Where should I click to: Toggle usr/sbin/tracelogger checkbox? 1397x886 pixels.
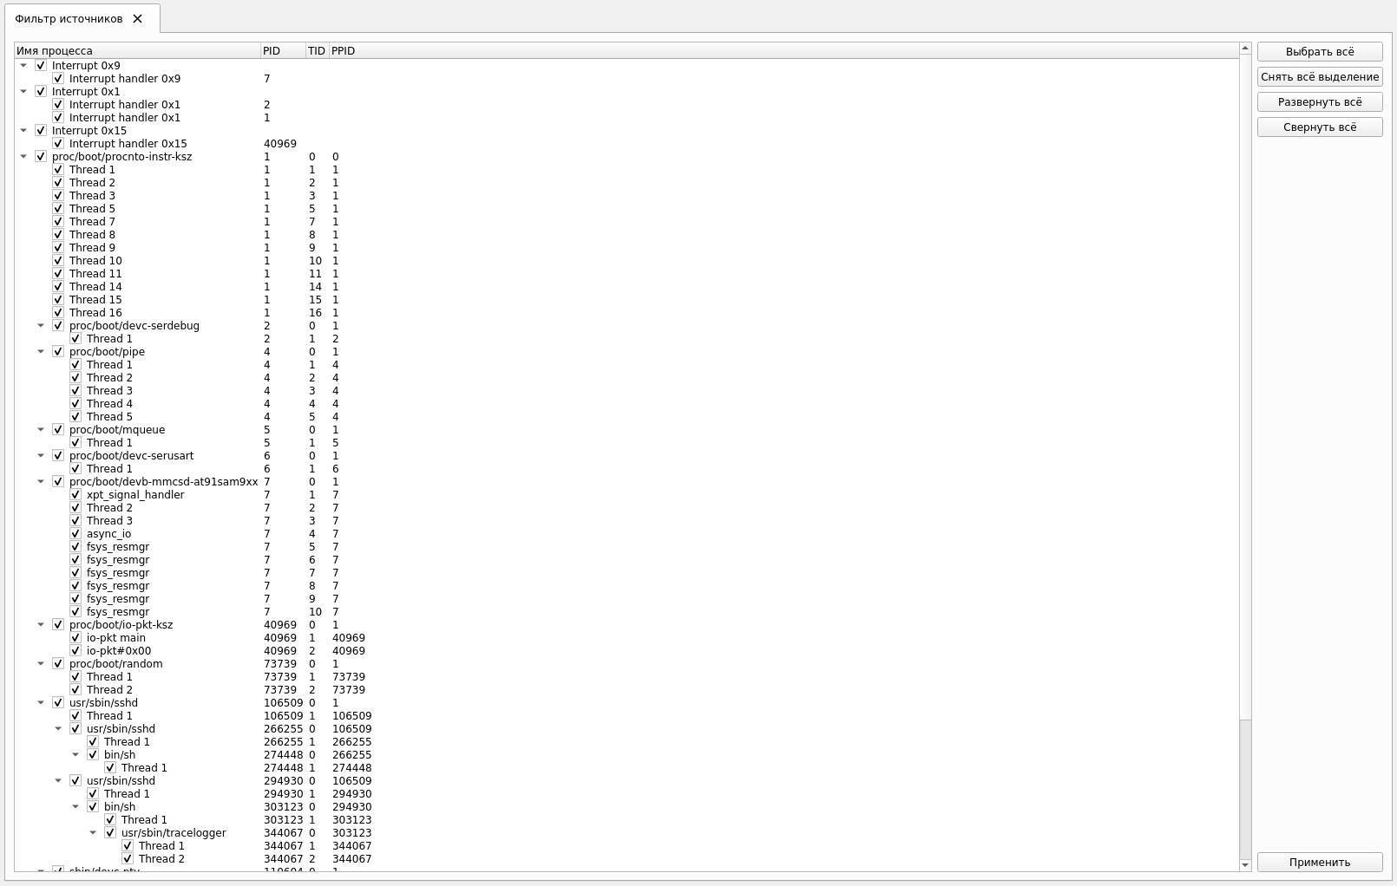pos(110,833)
